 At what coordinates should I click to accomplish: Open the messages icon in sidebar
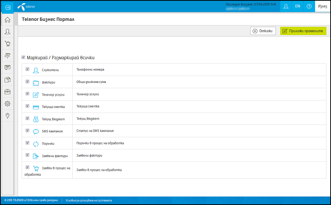7,67
